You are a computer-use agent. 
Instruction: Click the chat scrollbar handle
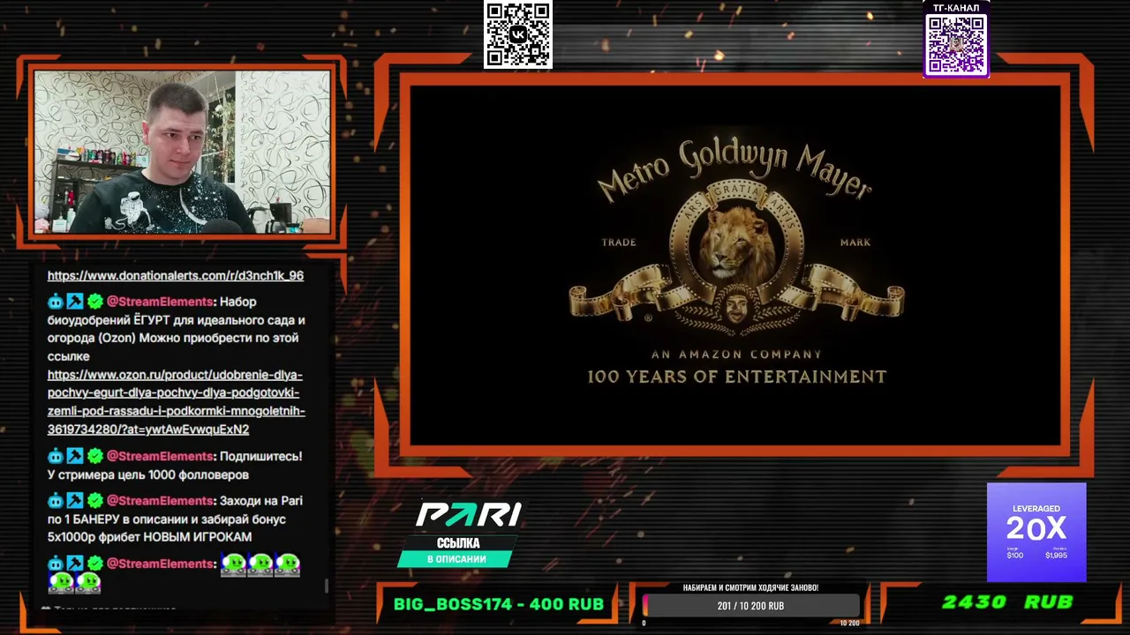[x=327, y=586]
